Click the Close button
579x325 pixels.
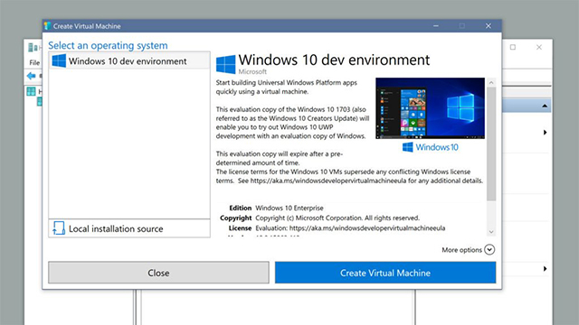[158, 273]
